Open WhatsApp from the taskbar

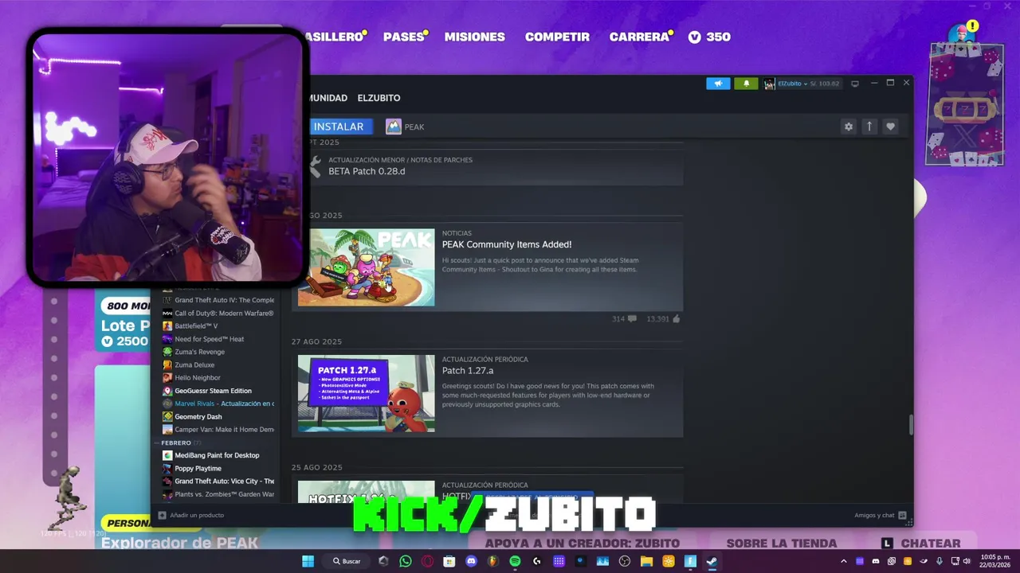(406, 561)
